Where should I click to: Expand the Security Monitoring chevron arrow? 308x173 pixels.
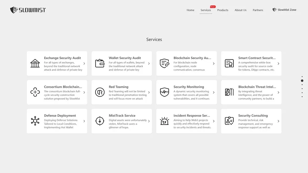click(214, 92)
